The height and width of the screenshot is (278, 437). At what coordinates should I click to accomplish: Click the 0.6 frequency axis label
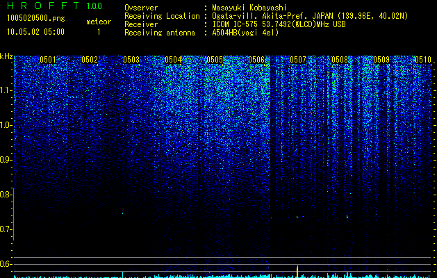coord(6,264)
